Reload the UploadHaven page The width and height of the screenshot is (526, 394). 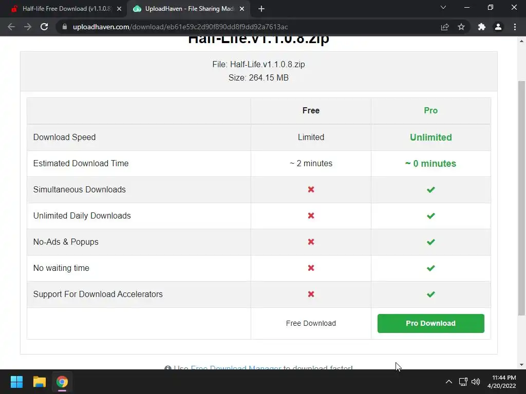pyautogui.click(x=44, y=27)
